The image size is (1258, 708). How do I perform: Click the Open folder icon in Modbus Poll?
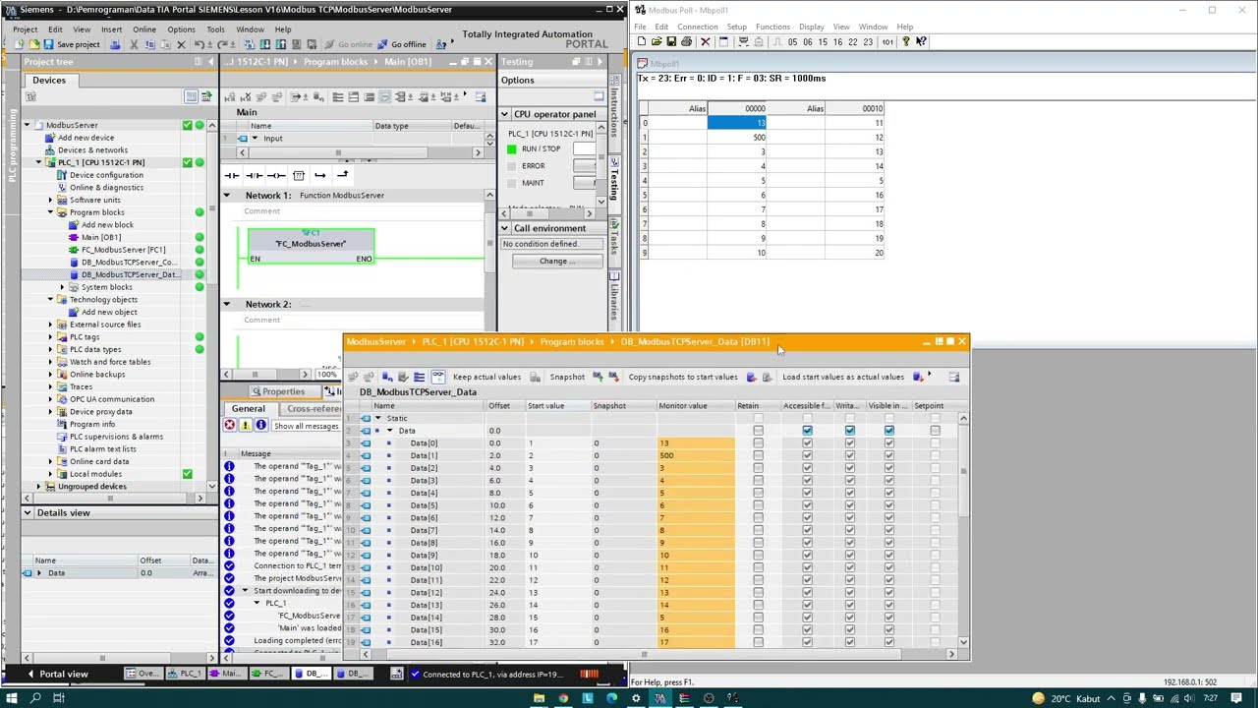[x=657, y=41]
